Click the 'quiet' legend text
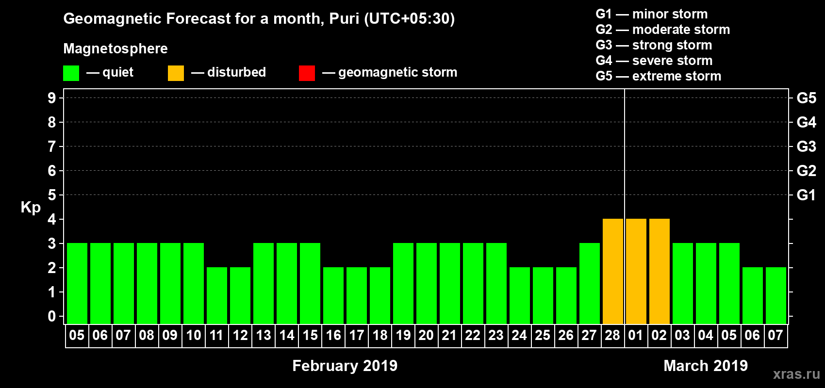The height and width of the screenshot is (388, 825). (x=118, y=73)
